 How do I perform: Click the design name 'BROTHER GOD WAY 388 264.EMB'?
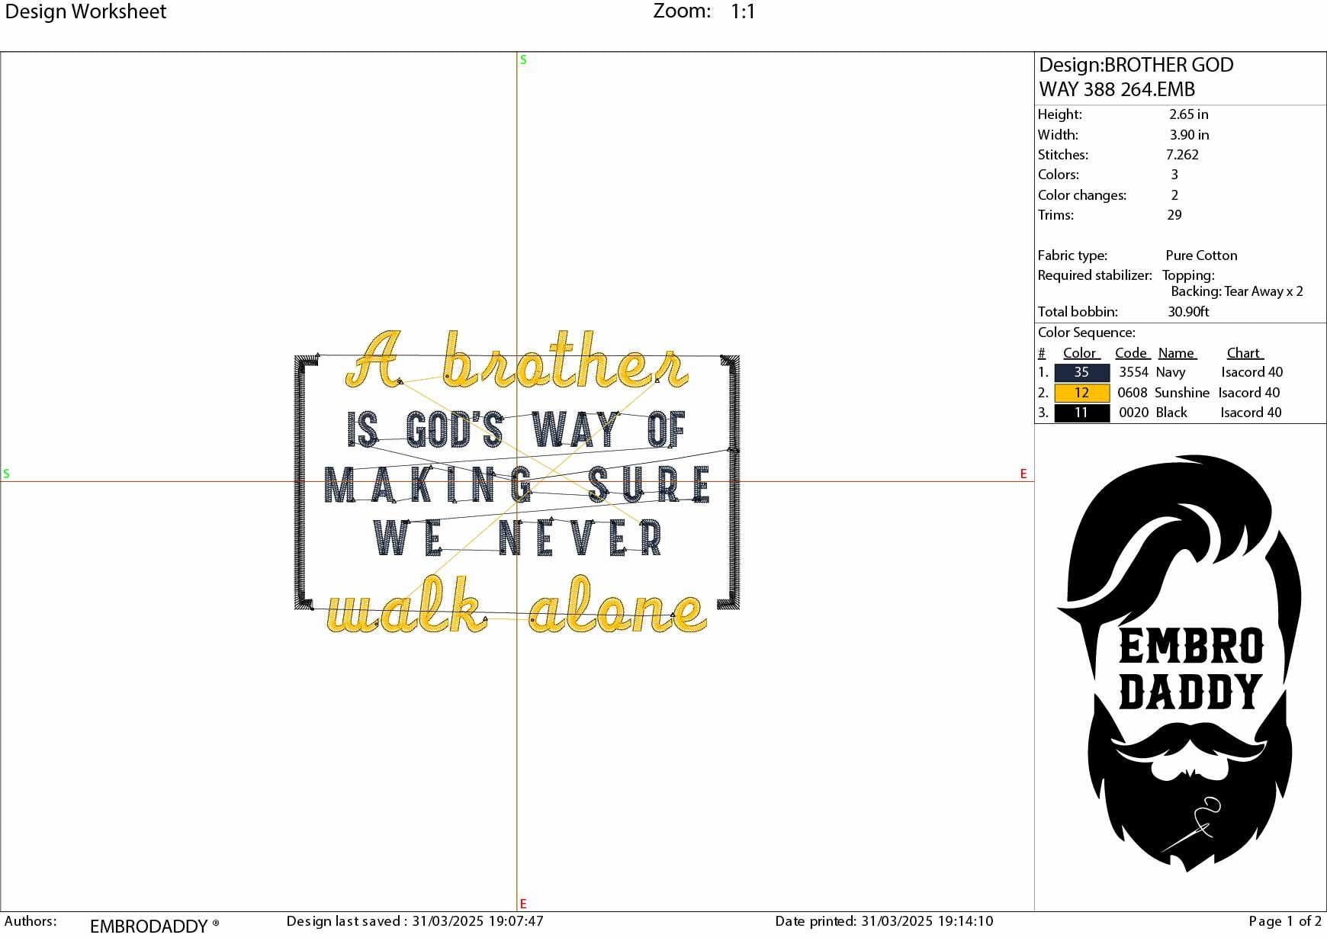[x=1136, y=77]
